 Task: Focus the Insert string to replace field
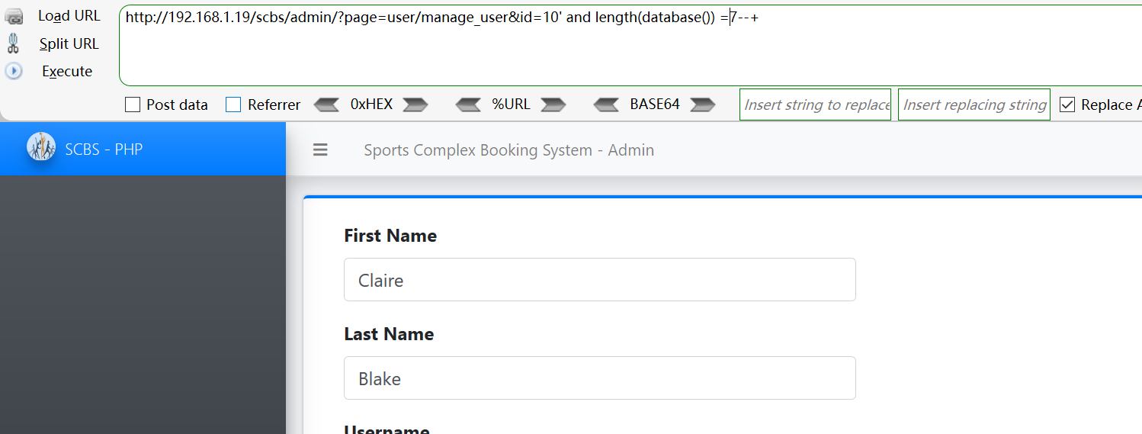pyautogui.click(x=815, y=104)
